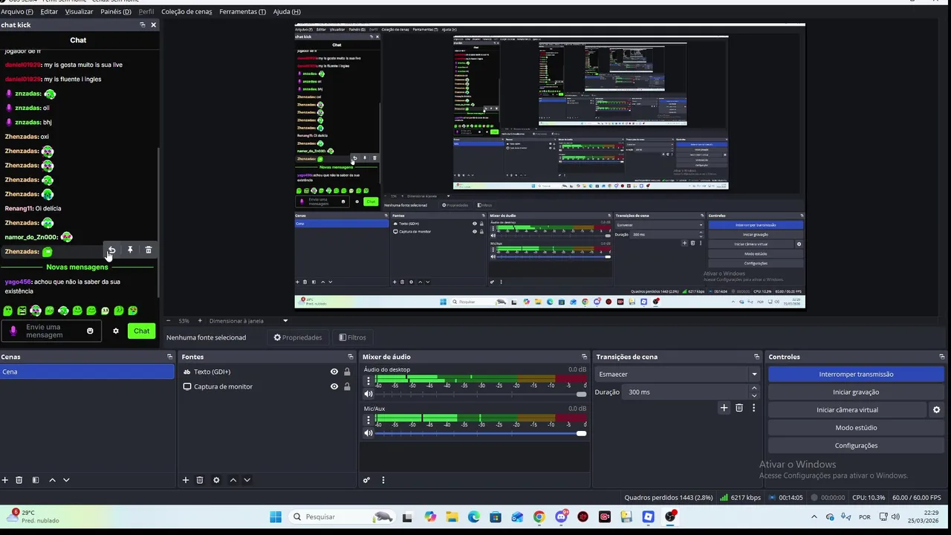Move scene up in Cenas panel
The height and width of the screenshot is (535, 951).
point(52,480)
